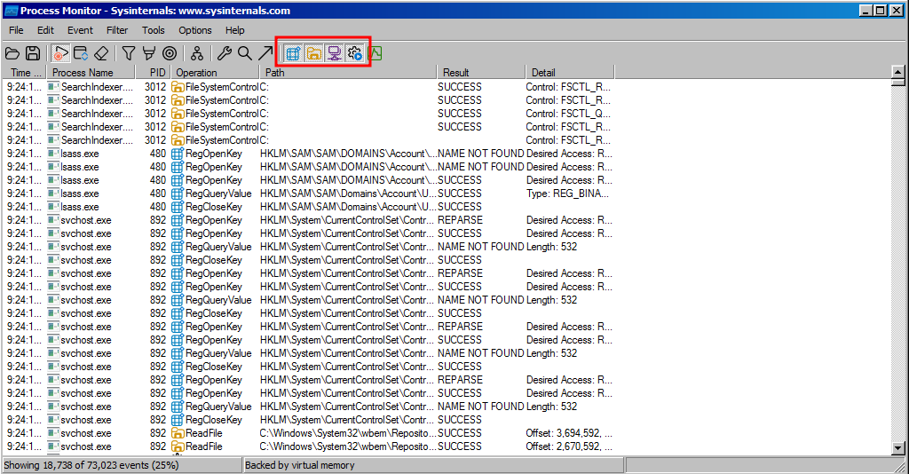Click the Result column header

pyautogui.click(x=481, y=73)
